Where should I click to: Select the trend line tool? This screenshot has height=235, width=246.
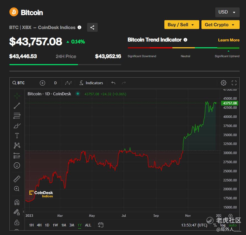17,106
